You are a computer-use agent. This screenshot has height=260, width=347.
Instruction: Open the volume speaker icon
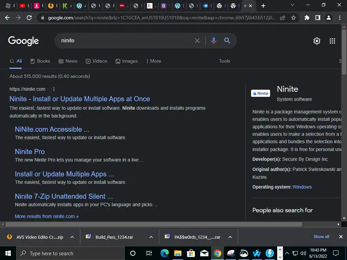[x=303, y=253]
